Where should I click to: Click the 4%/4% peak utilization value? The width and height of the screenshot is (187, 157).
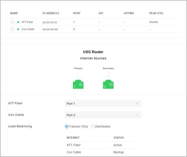point(153,22)
